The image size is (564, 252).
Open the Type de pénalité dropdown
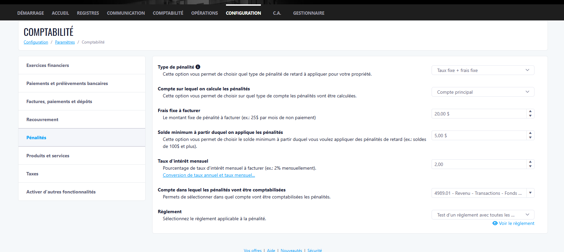[x=483, y=70]
